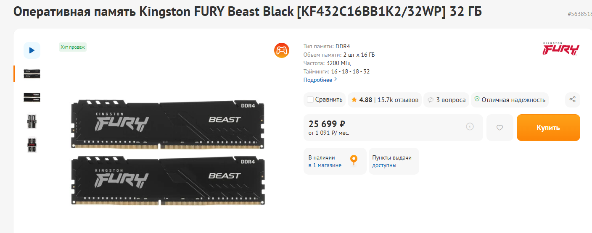Open the 1 магазине availability link
The width and height of the screenshot is (592, 233).
tap(327, 165)
